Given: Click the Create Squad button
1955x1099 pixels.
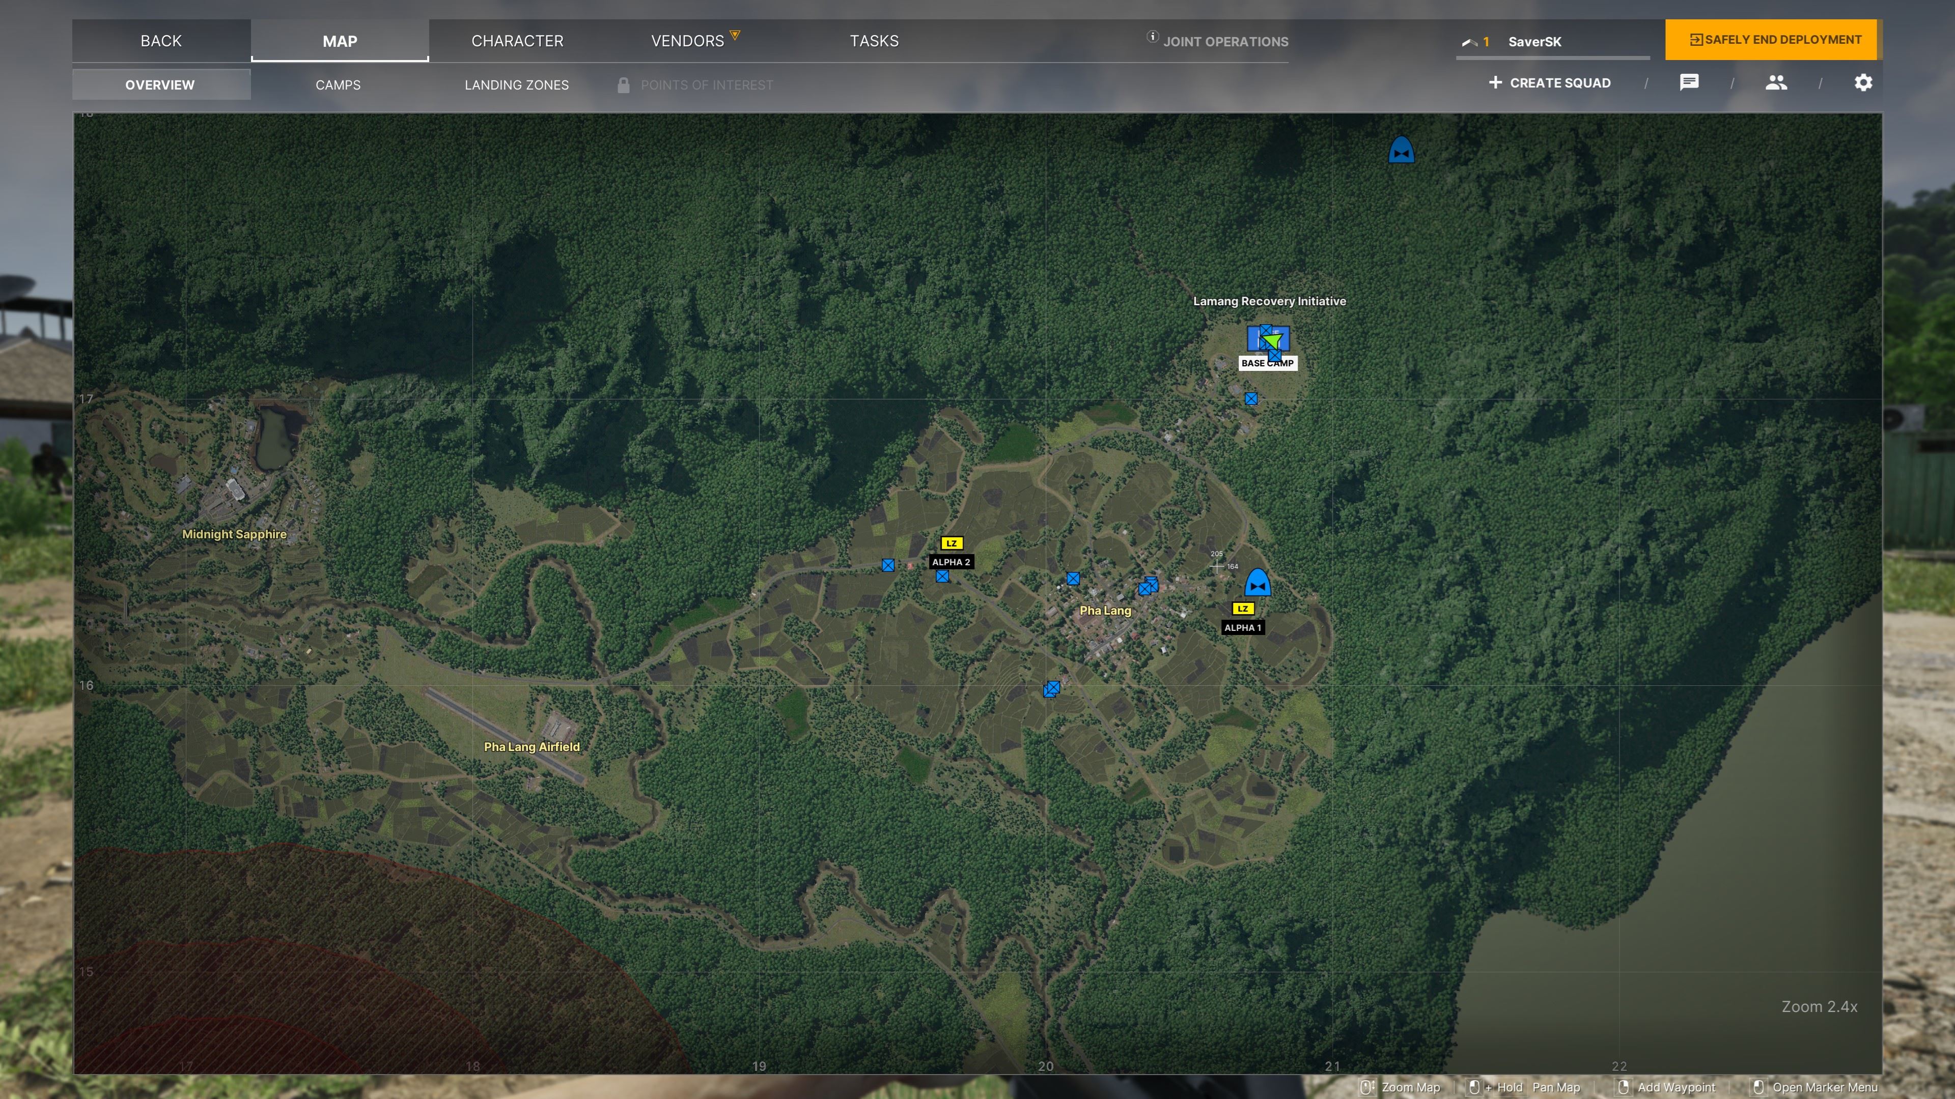Looking at the screenshot, I should 1549,82.
